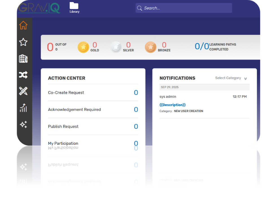Open the Select Category dropdown
277x198 pixels.
(x=228, y=78)
